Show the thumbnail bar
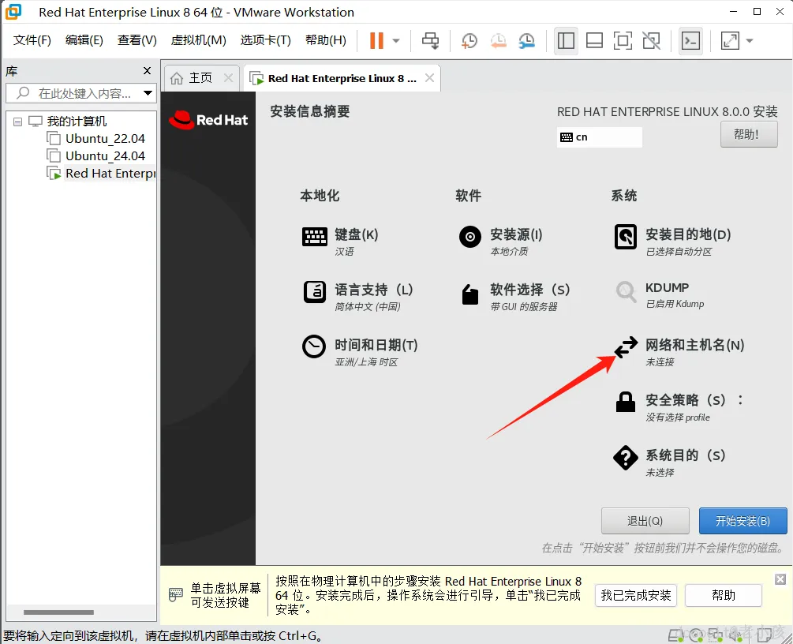 coord(594,39)
